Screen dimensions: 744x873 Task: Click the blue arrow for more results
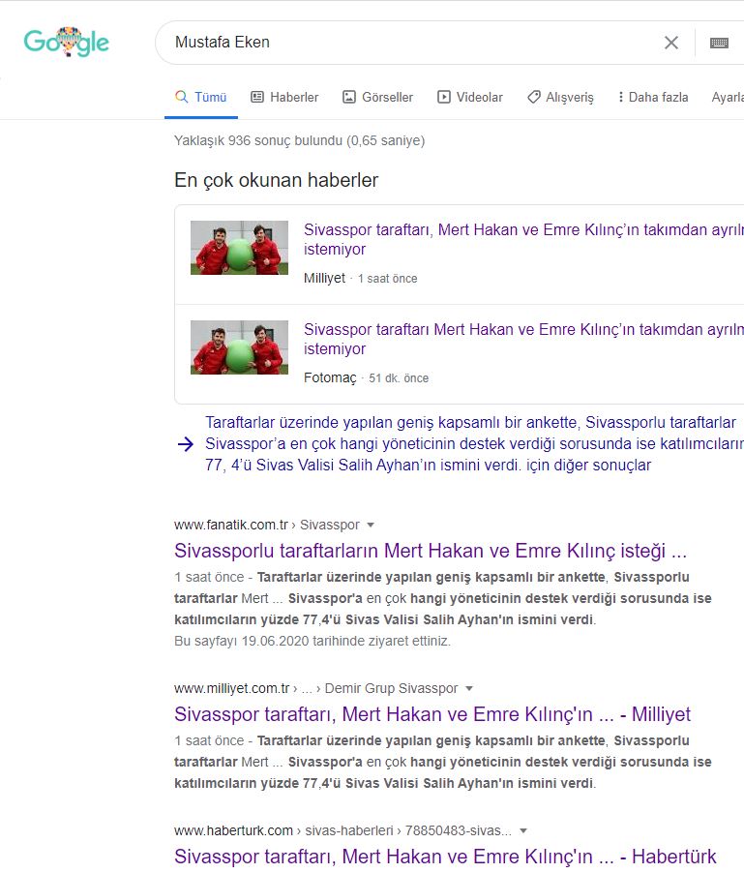186,444
